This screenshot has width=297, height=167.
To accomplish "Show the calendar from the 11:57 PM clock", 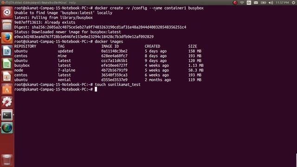I will pos(282,3).
